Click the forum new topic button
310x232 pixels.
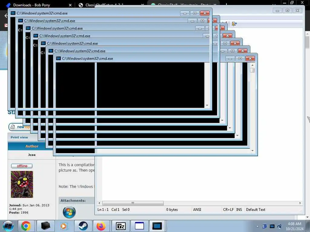tap(19, 127)
